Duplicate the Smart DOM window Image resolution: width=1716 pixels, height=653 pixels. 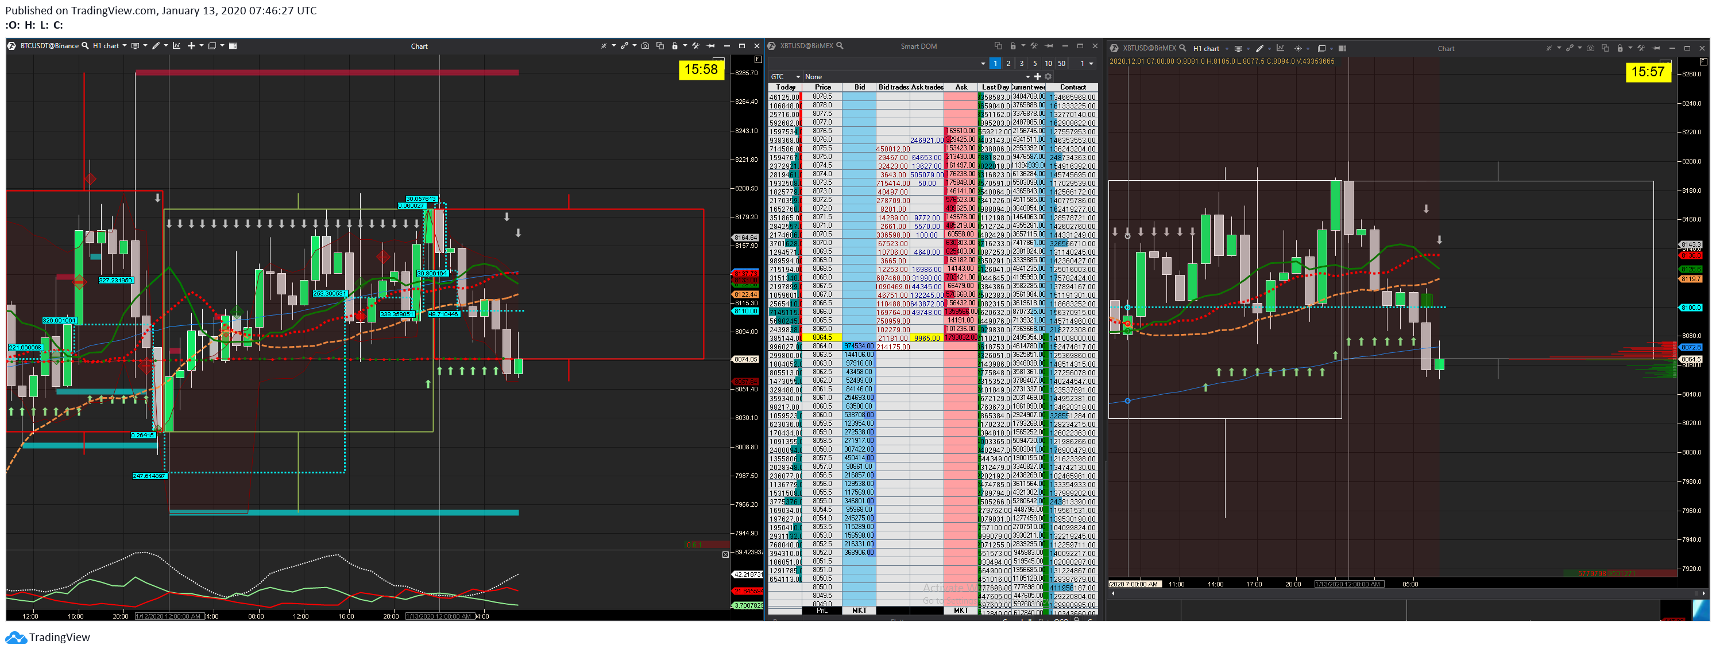999,46
